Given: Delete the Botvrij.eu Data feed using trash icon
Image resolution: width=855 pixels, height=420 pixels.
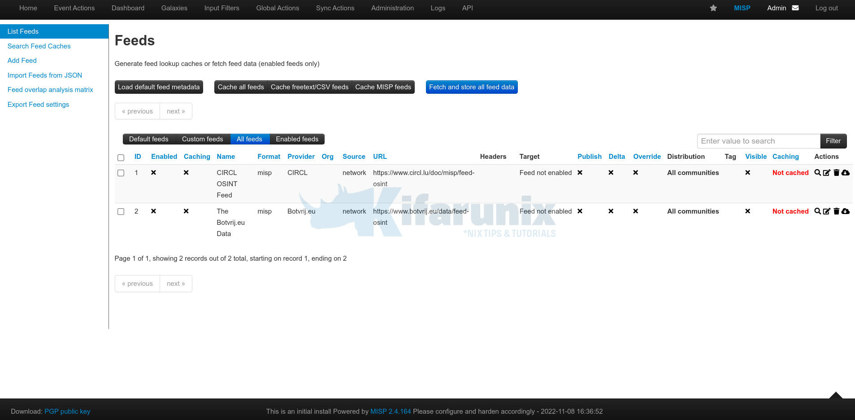Looking at the screenshot, I should pos(836,211).
